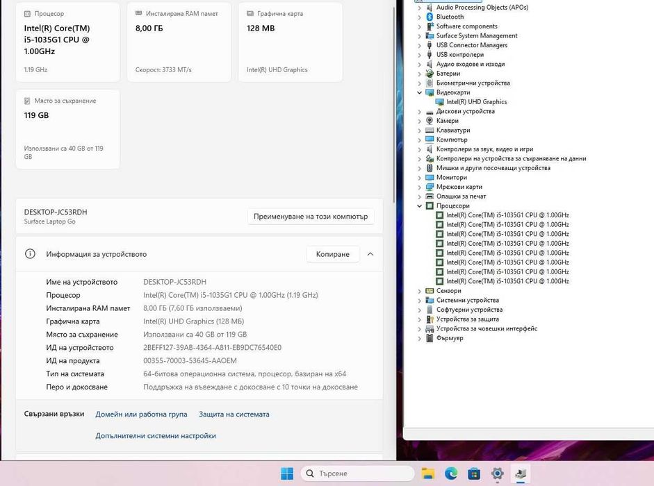Click product ID 00355-70003-53645-AAOEM
Image resolution: width=654 pixels, height=486 pixels.
point(190,360)
